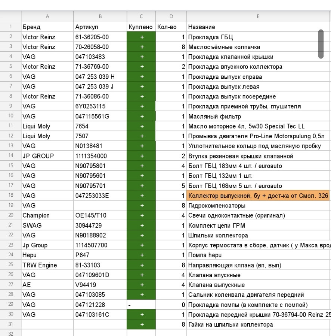Click 'Hepu' brand cell

click(47, 255)
